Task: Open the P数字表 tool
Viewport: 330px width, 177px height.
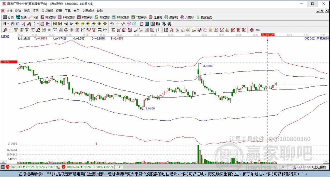Action: point(85,17)
